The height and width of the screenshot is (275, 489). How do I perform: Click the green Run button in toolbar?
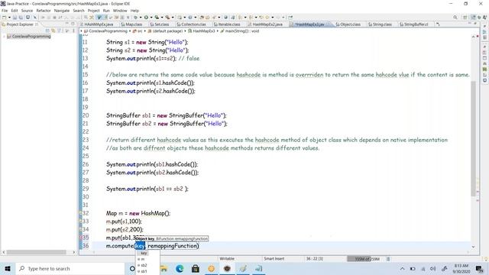(x=146, y=18)
